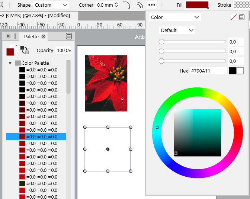Click the second corner style icon
250x199 pixels.
pyautogui.click(x=140, y=5)
